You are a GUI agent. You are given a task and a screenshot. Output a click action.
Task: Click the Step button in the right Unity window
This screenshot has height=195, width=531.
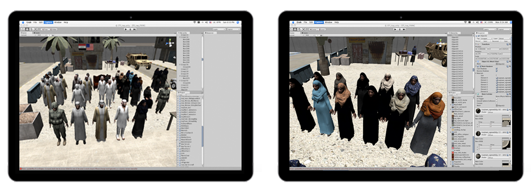(x=404, y=29)
